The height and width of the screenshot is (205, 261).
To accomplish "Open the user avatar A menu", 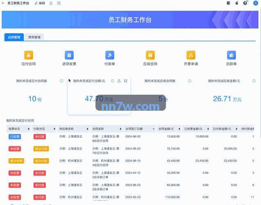I will point(256,3).
